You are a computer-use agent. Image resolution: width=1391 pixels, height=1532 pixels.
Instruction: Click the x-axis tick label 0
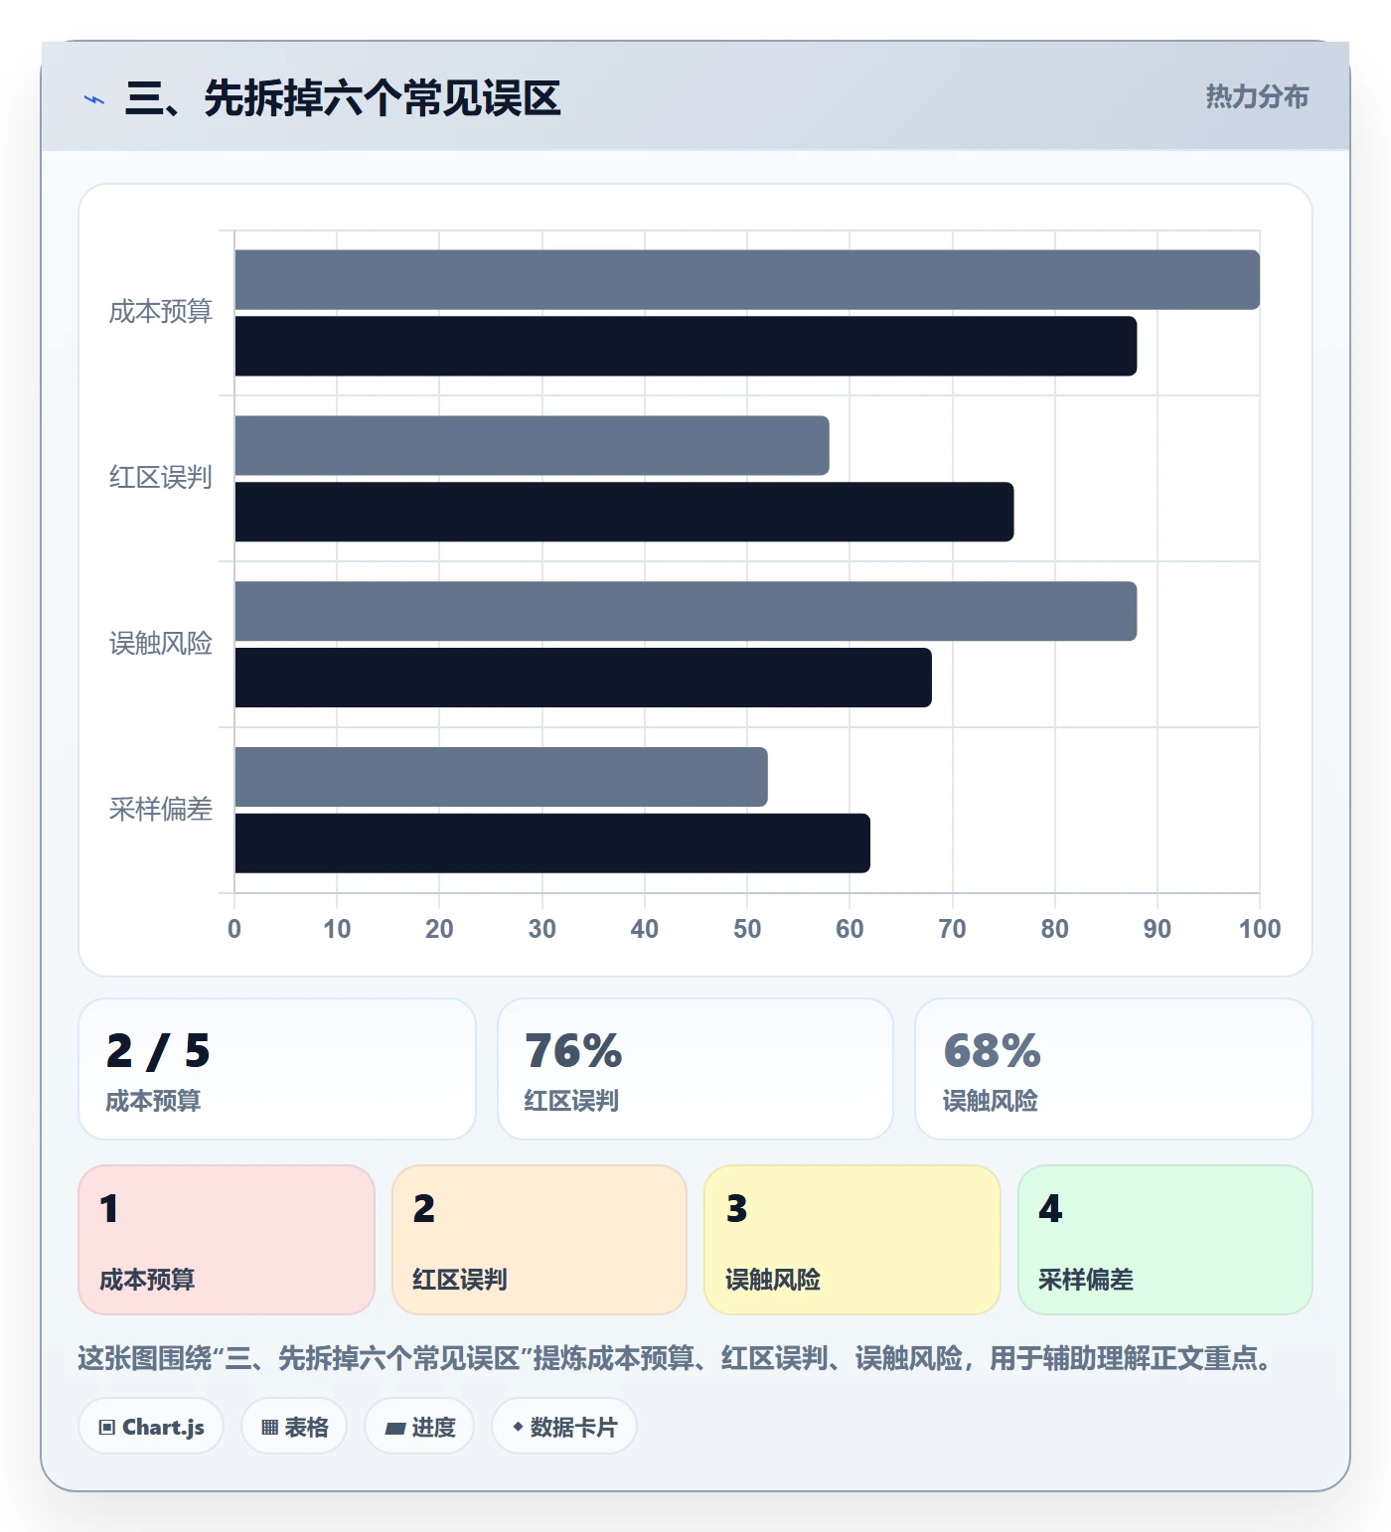tap(234, 929)
